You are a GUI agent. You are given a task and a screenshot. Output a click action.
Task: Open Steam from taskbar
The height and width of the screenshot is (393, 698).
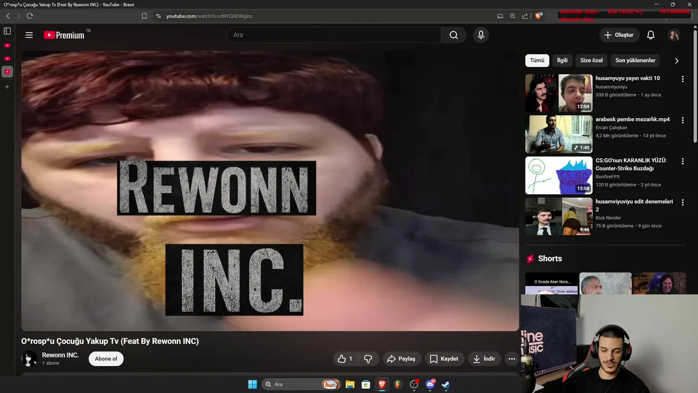(446, 384)
